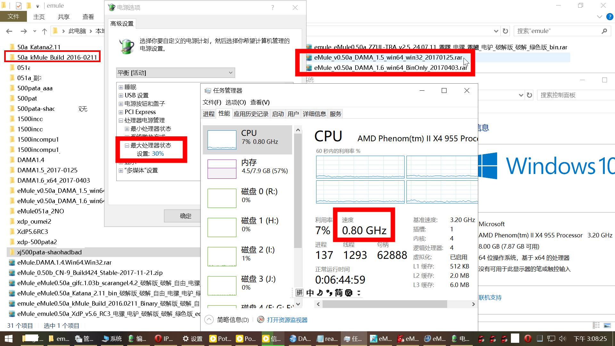Screen dimensions: 615x346
Task: Collapse the 最大处理器状态 node
Action: [127, 145]
